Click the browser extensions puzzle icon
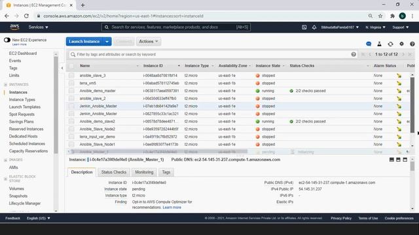This screenshot has height=235, width=419. point(392,16)
